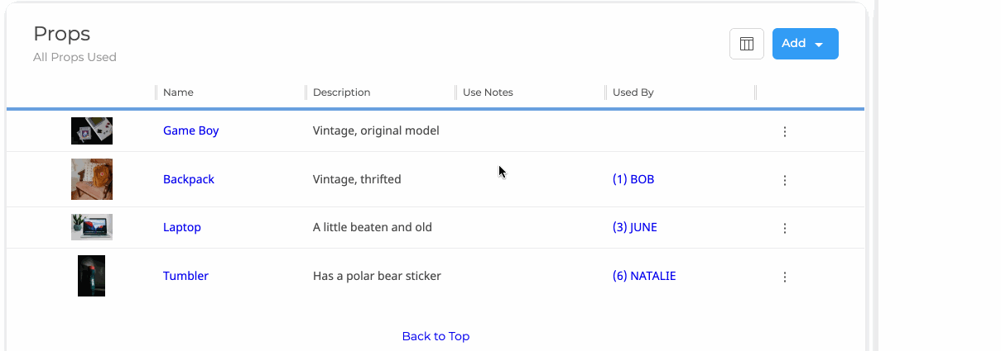Viewport: 1001px width, 351px height.
Task: Open the Game Boy row options menu
Action: pyautogui.click(x=785, y=131)
